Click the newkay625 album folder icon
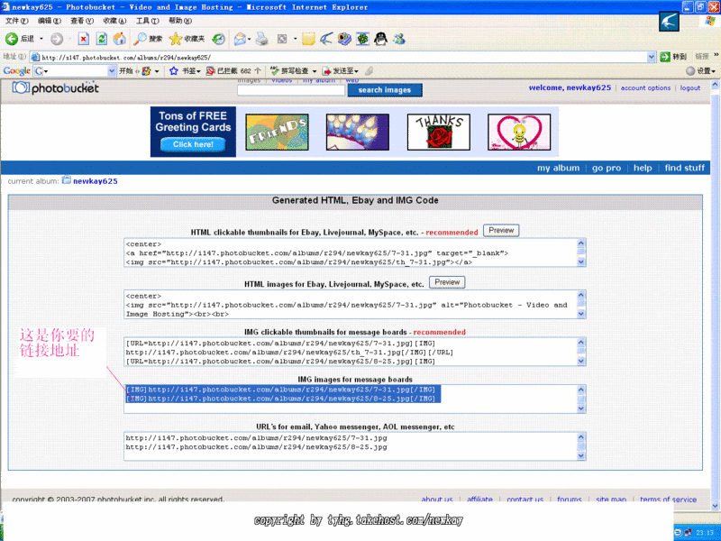Screen dimensions: 721x541 pos(67,179)
